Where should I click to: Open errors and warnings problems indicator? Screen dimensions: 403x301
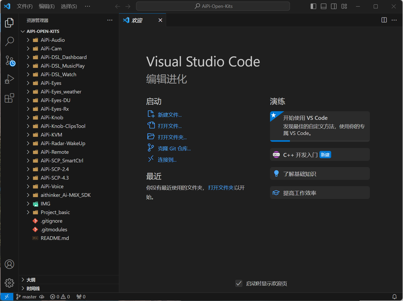[x=60, y=297]
